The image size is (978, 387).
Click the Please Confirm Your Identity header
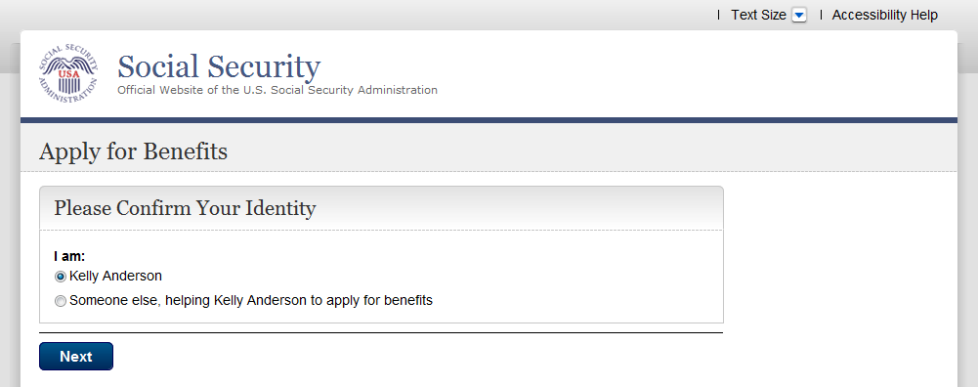(x=185, y=208)
